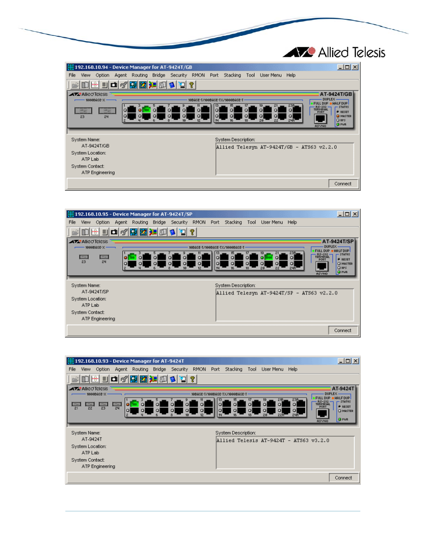Click open-folder toolbar icon in 192.168.10.93 window
The image size is (427, 553).
75,379
